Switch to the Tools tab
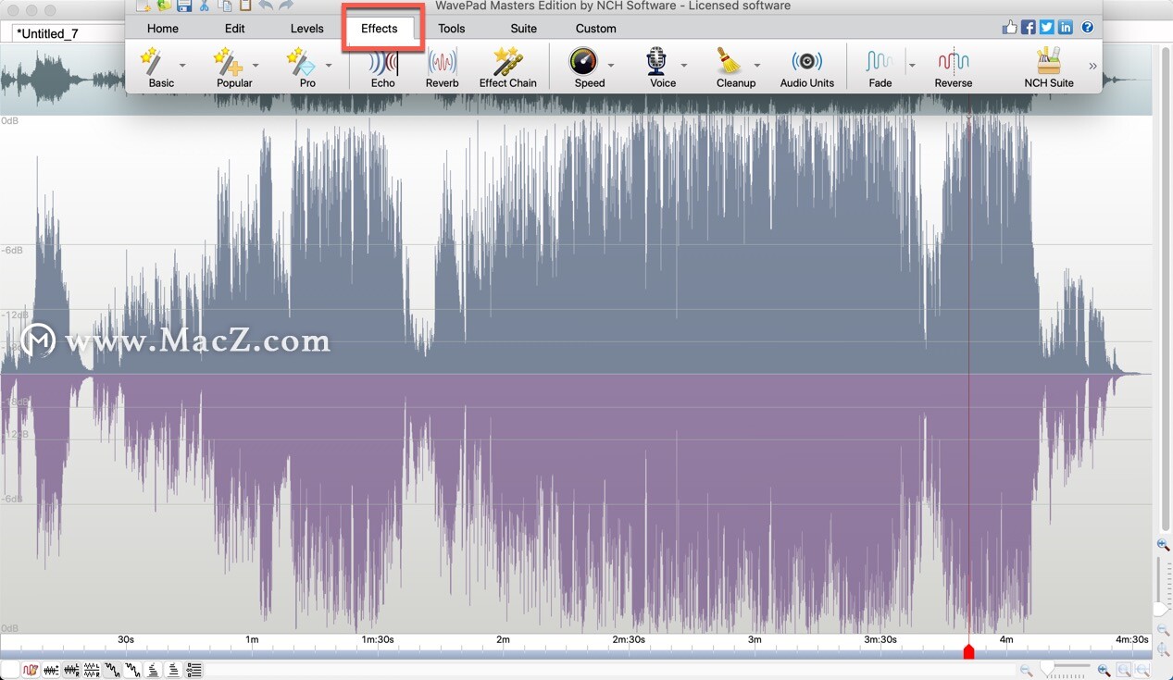1173x680 pixels. click(x=452, y=29)
